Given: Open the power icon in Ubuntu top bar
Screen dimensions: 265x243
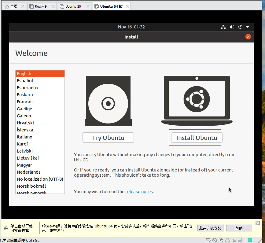Looking at the screenshot, I should click(x=240, y=27).
